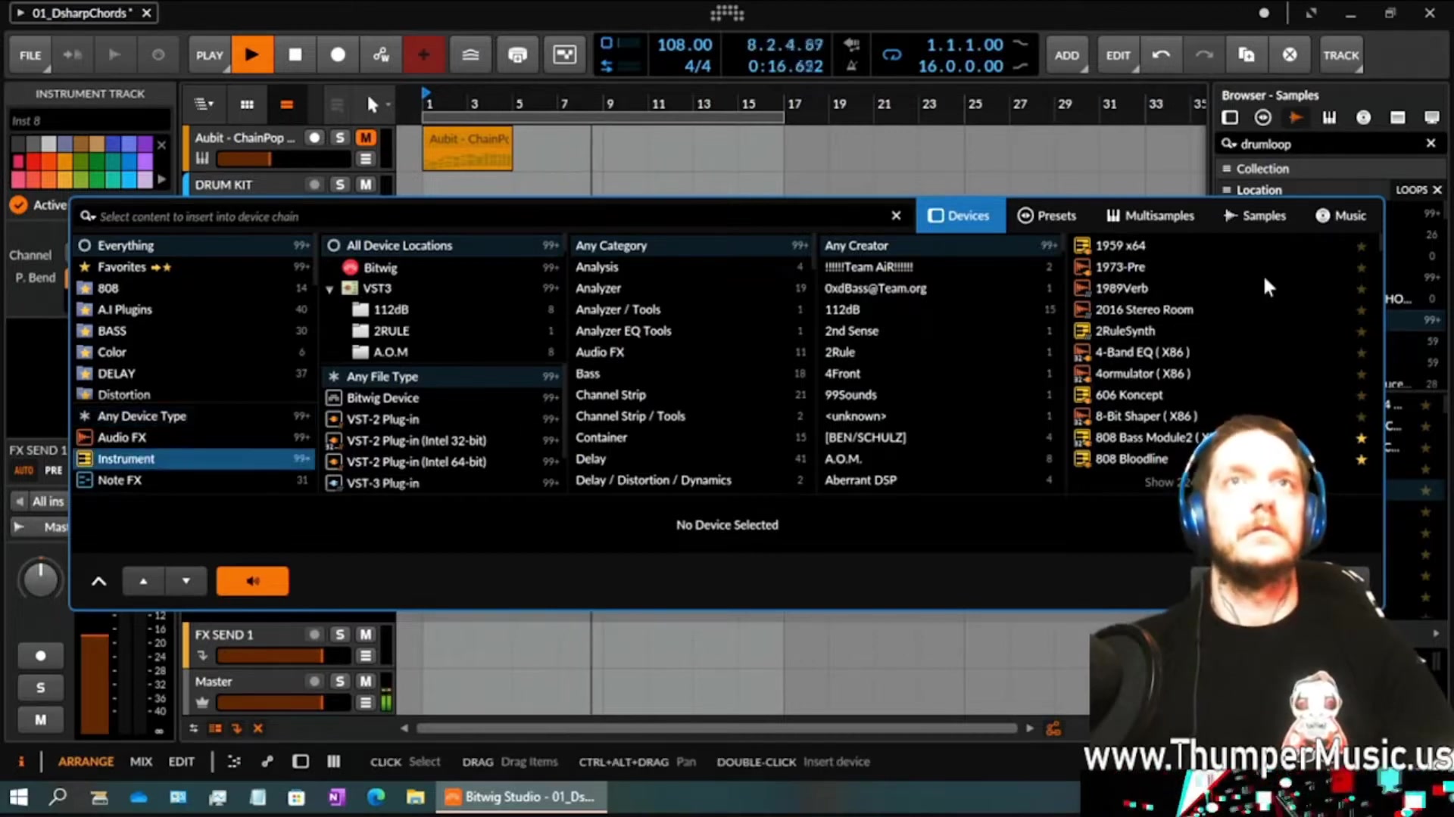Mute the Aubit ChainPop track
Screen dimensions: 1454x817
click(x=366, y=138)
